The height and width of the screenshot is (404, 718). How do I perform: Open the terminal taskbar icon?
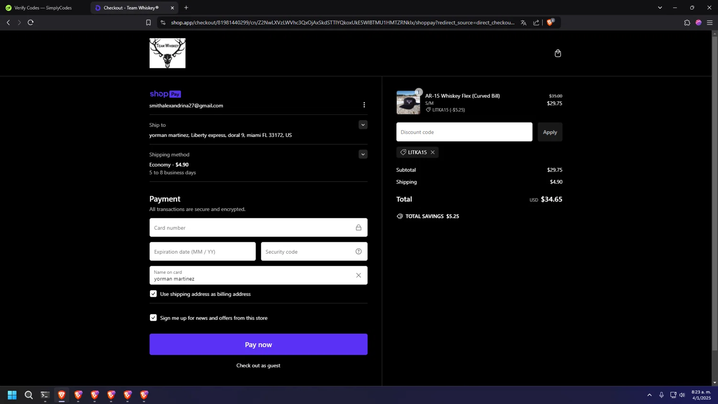point(45,395)
